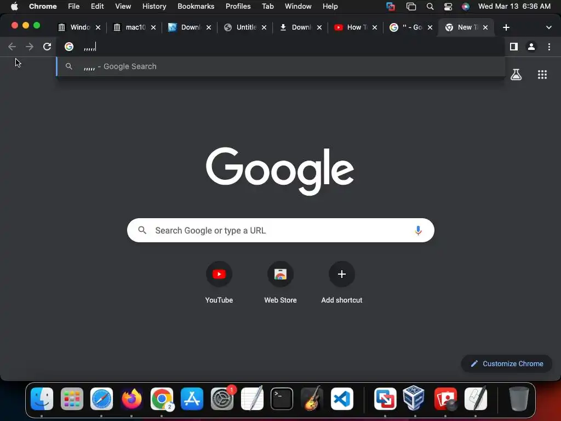The image size is (561, 421).
Task: Reload the current page
Action: [47, 47]
